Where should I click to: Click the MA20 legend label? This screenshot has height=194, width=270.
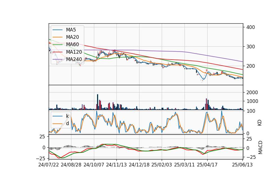coord(72,37)
